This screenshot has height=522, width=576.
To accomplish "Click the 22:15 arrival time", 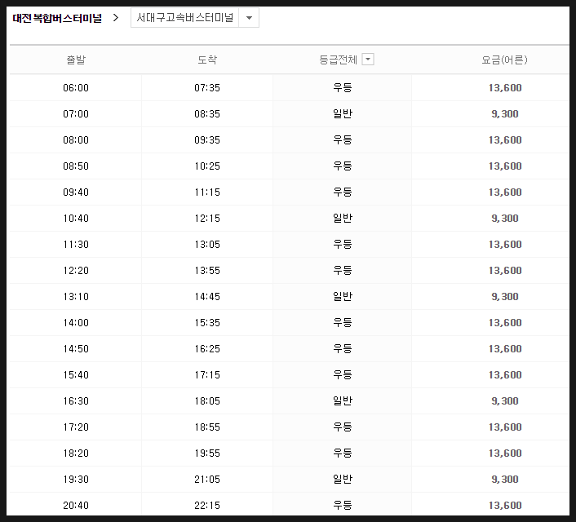I will (207, 505).
